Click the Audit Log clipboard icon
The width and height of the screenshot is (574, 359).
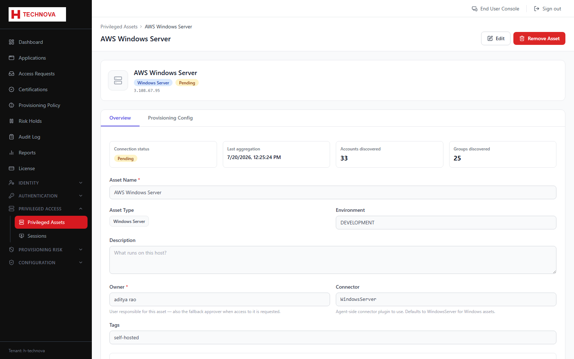pyautogui.click(x=11, y=137)
